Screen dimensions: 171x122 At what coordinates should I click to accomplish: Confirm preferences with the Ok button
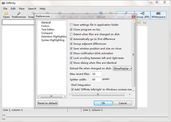click(103, 103)
